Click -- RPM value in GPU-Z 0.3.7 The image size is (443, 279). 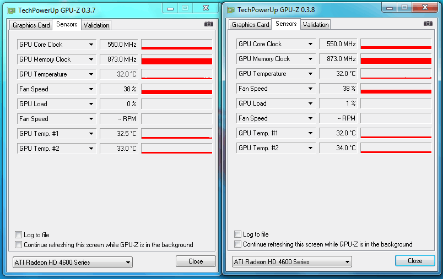tap(119, 119)
